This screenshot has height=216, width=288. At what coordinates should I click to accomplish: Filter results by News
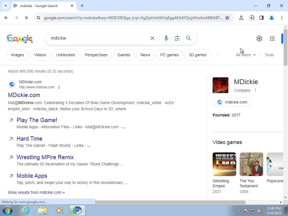pyautogui.click(x=145, y=55)
